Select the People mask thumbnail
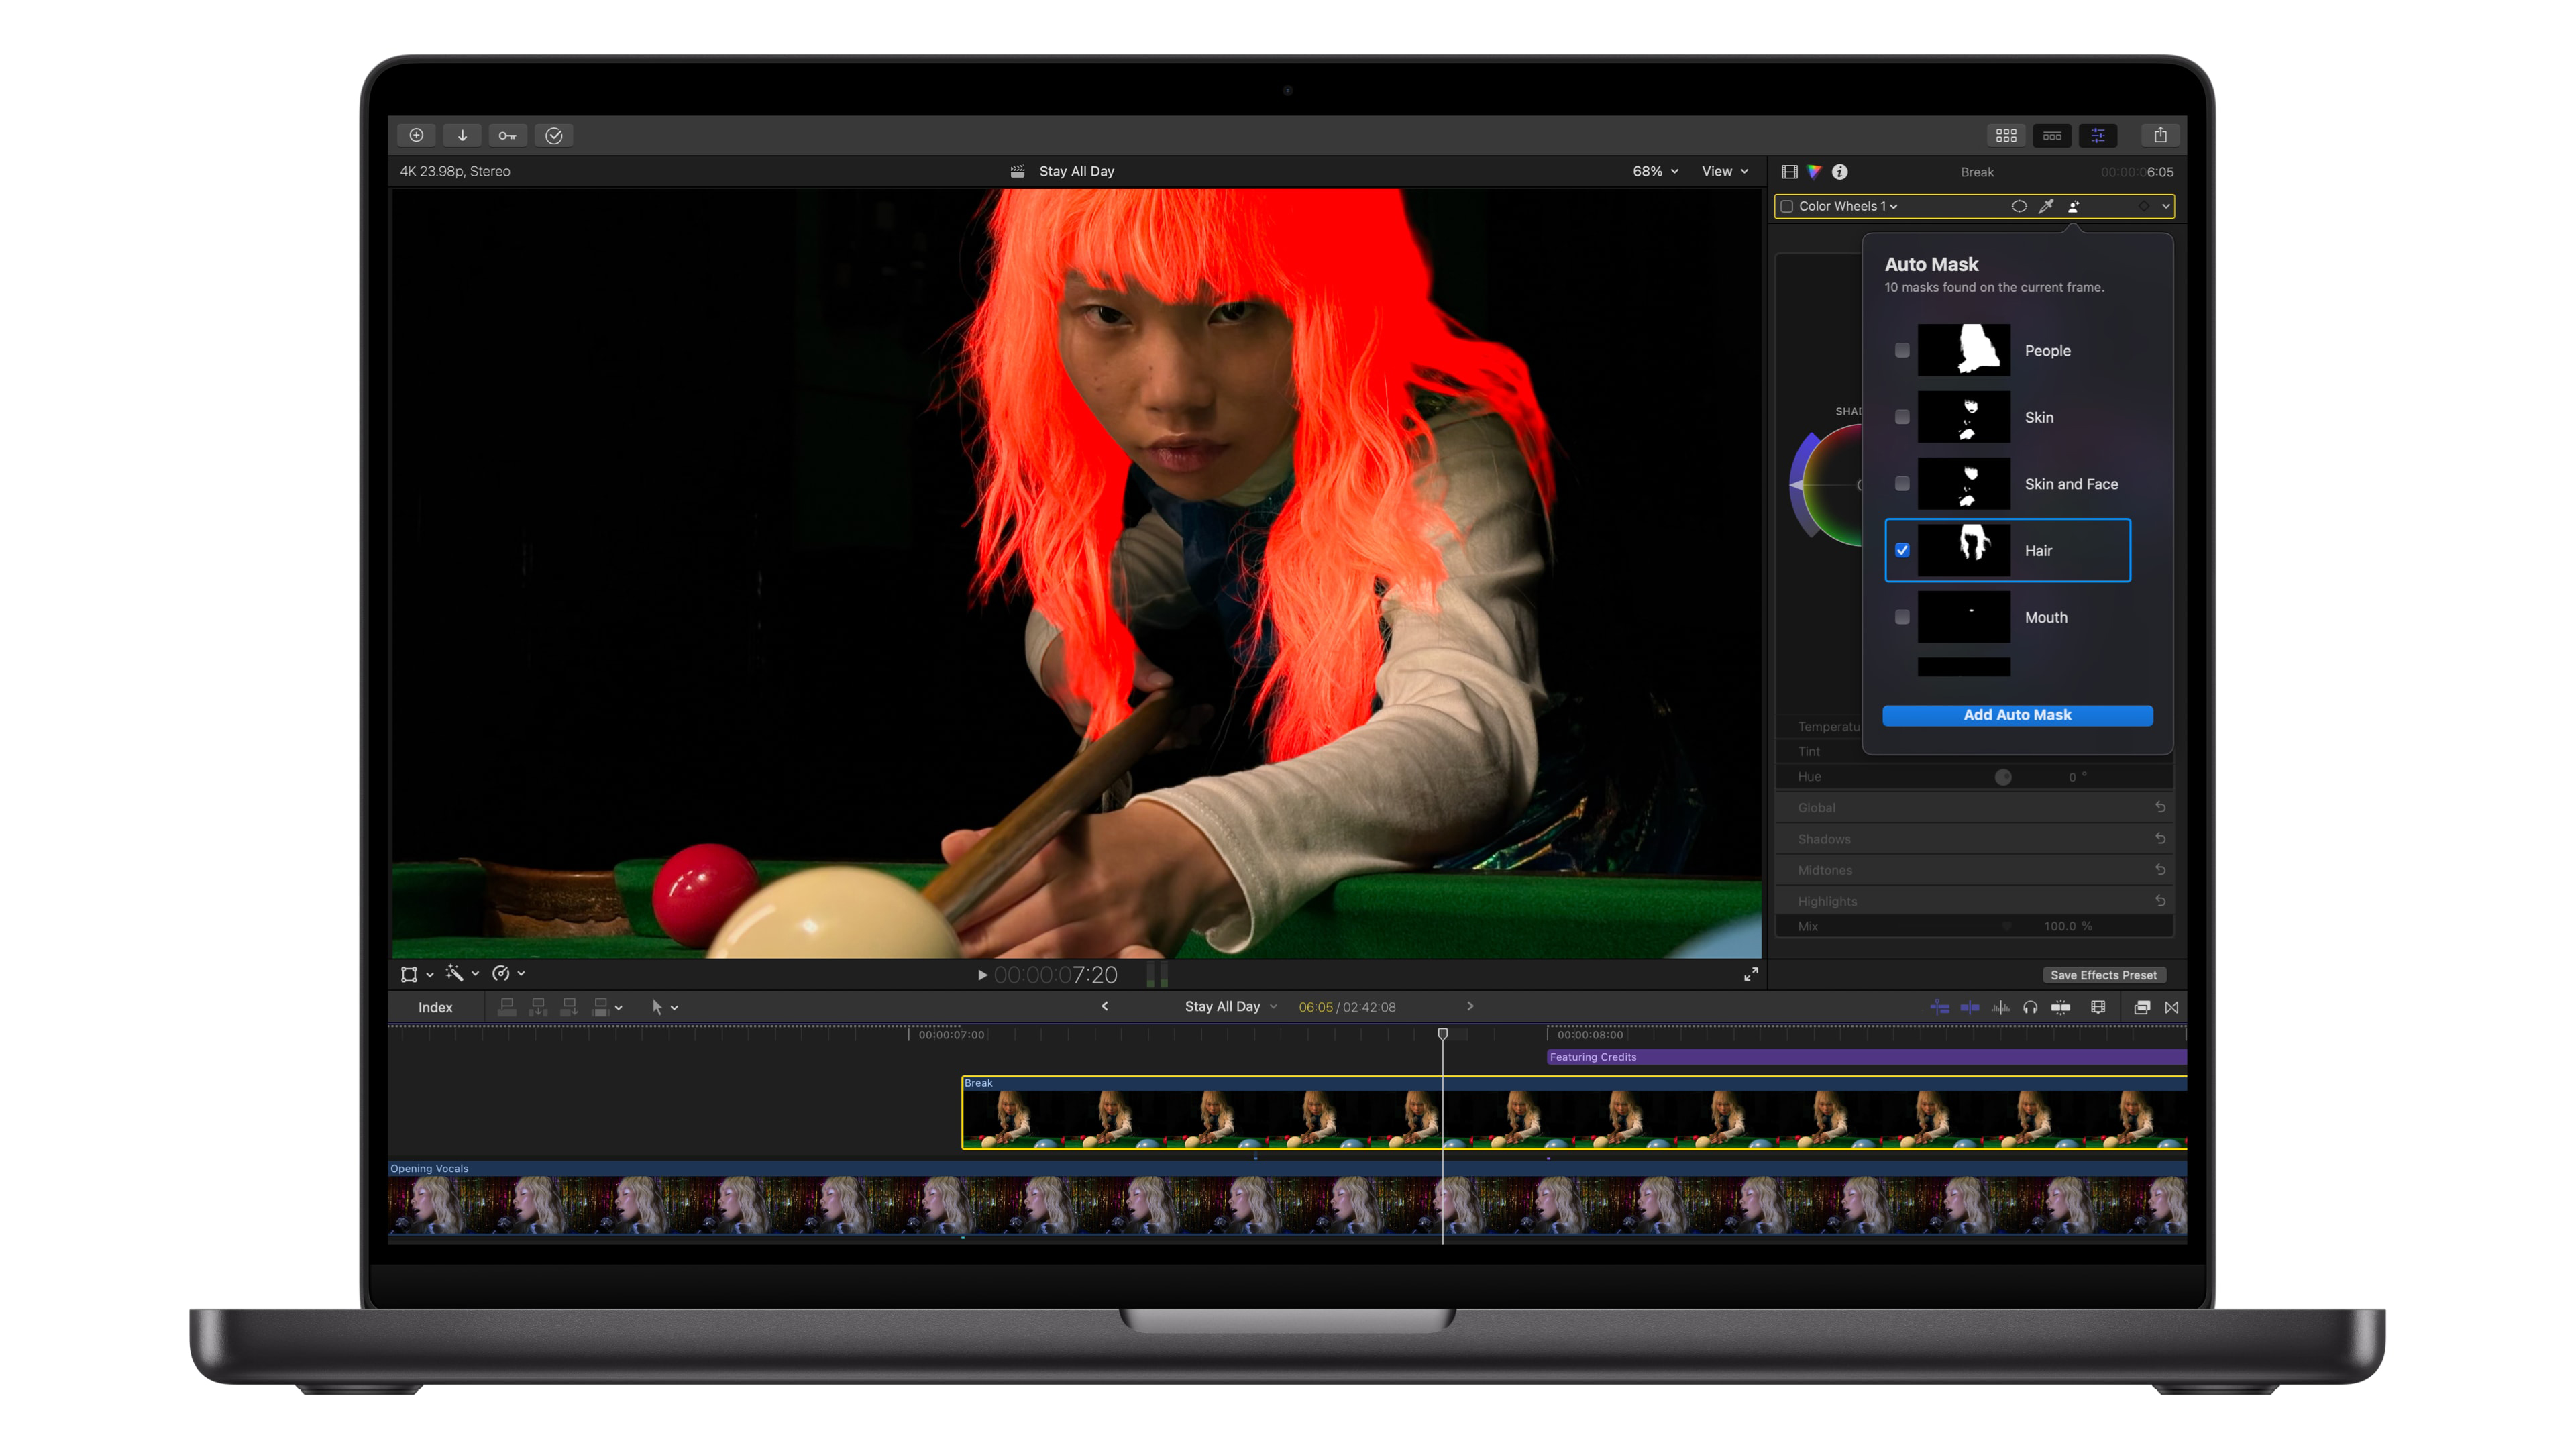 coord(1963,350)
